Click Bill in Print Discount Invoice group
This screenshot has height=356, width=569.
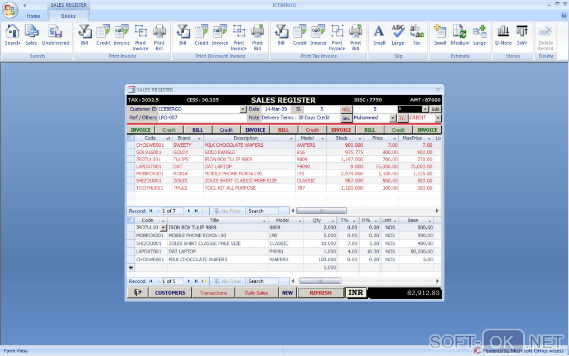click(x=183, y=35)
